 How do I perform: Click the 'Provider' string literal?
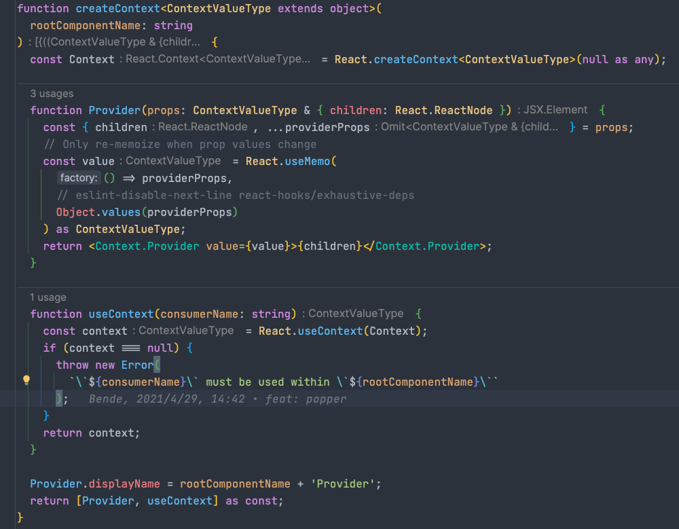[x=342, y=484]
